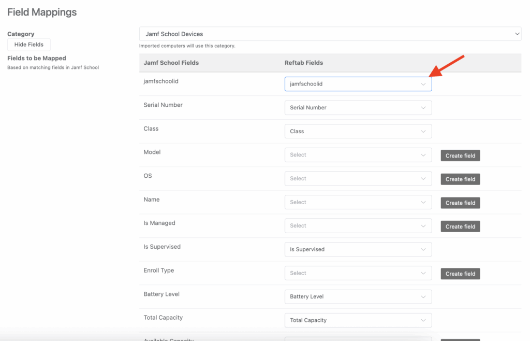The height and width of the screenshot is (341, 530).
Task: Click the Hide Fields button
Action: 29,45
